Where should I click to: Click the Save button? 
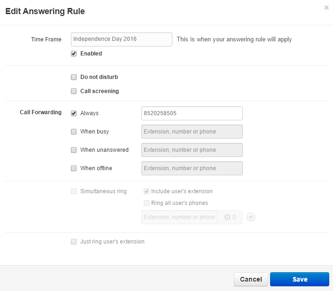[300, 279]
